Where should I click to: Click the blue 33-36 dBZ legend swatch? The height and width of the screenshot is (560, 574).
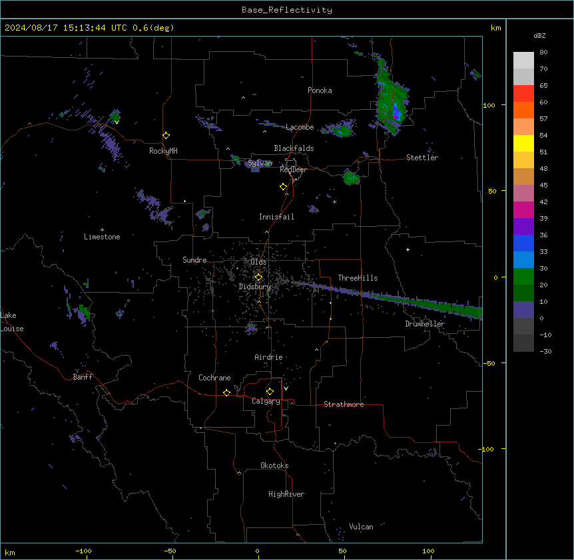tap(523, 243)
